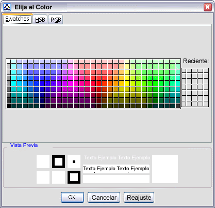Pick the cyan swatch in the left columns
The image size is (215, 208).
(14, 83)
